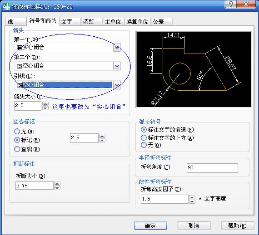Screen dimensions: 259x235
Task: Open the 主单位 tab
Action: pos(113,22)
